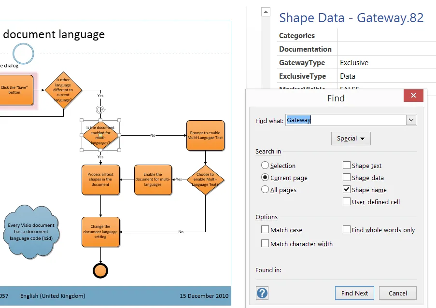The image size is (436, 308).
Task: Click the ExclusiveType value Data
Action: [348, 76]
